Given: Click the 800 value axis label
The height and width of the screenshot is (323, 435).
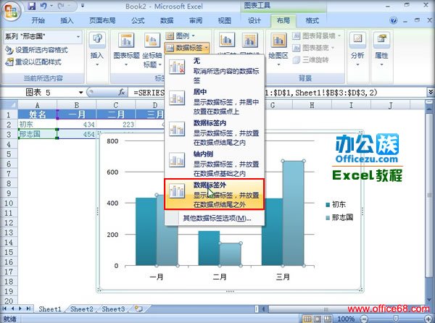Looking at the screenshot, I should point(112,141).
